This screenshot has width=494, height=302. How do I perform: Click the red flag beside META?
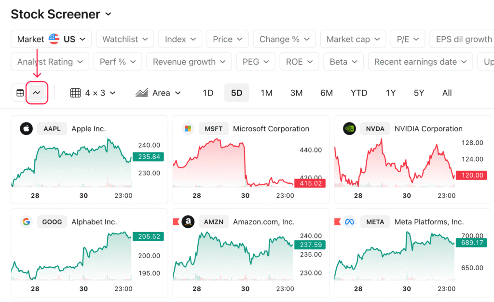pyautogui.click(x=337, y=222)
